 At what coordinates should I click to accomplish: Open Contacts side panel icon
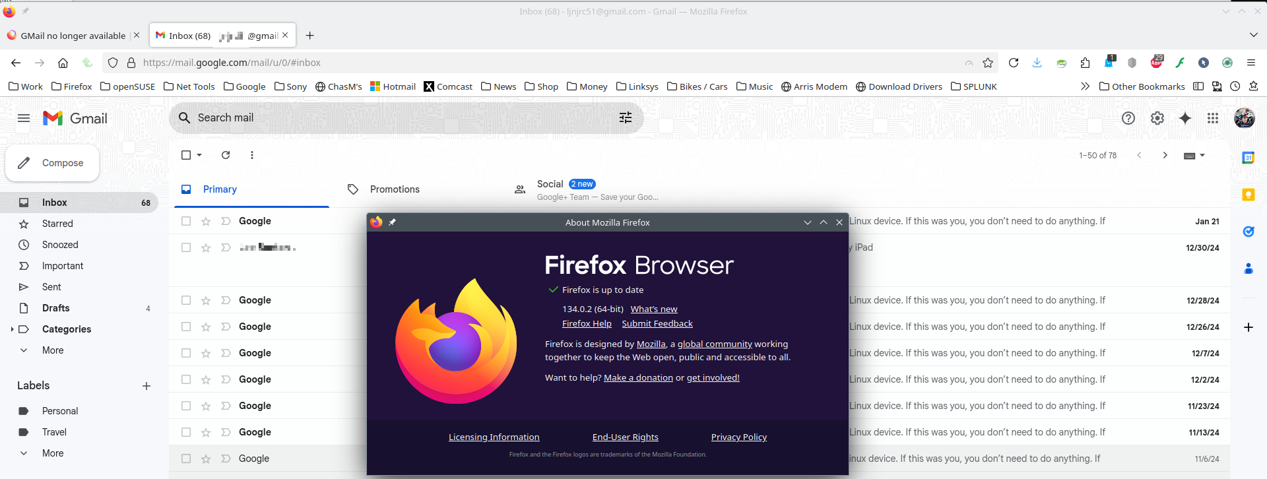1249,269
